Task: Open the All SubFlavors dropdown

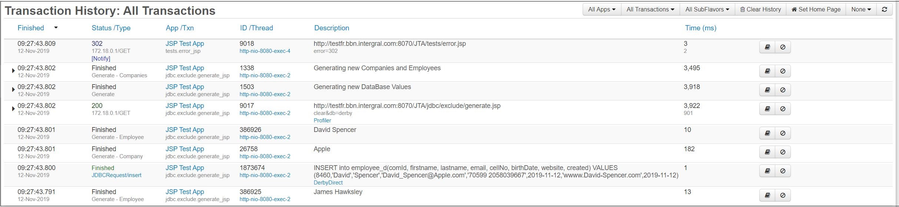Action: click(x=707, y=10)
